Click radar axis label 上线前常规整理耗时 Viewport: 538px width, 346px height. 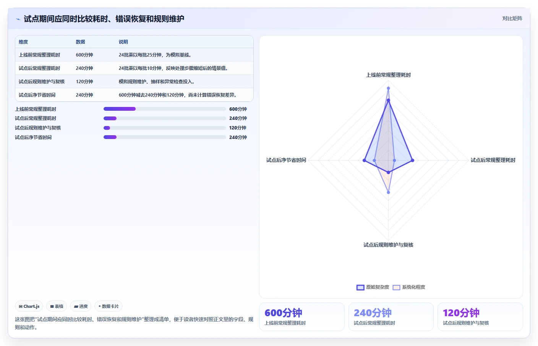pos(388,75)
